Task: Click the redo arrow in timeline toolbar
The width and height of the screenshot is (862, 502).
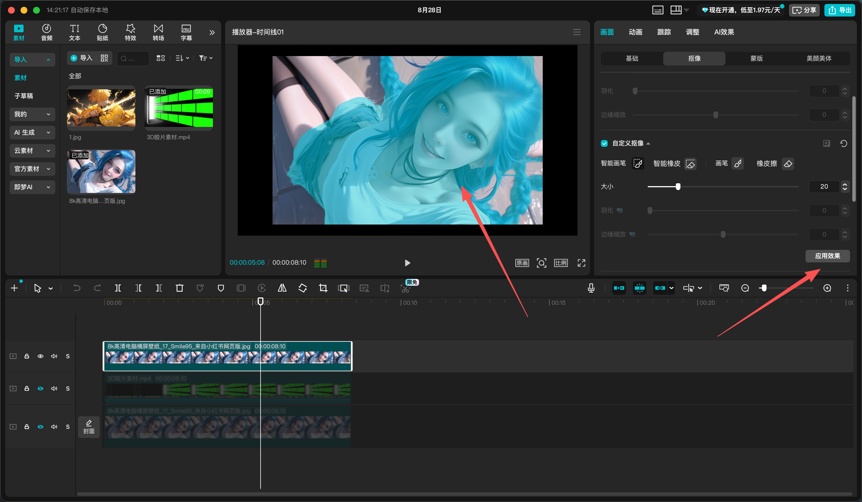Action: [97, 288]
